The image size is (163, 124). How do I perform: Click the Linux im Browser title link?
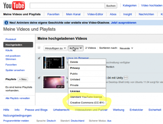(x=78, y=58)
